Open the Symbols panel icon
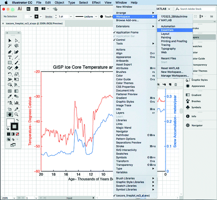The height and width of the screenshot is (200, 217). point(188,107)
